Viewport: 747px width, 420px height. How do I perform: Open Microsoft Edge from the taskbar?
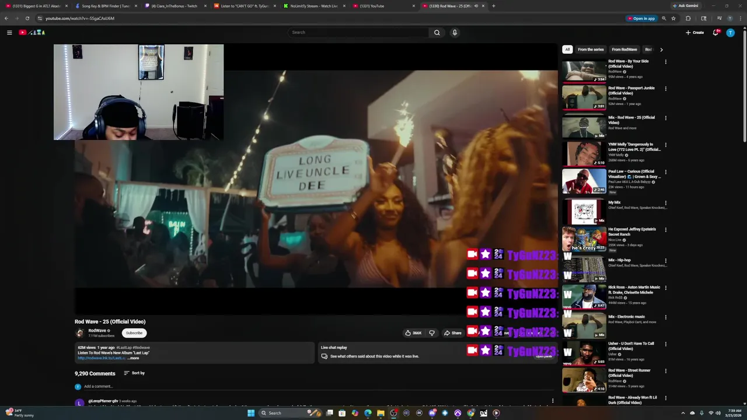coord(368,413)
